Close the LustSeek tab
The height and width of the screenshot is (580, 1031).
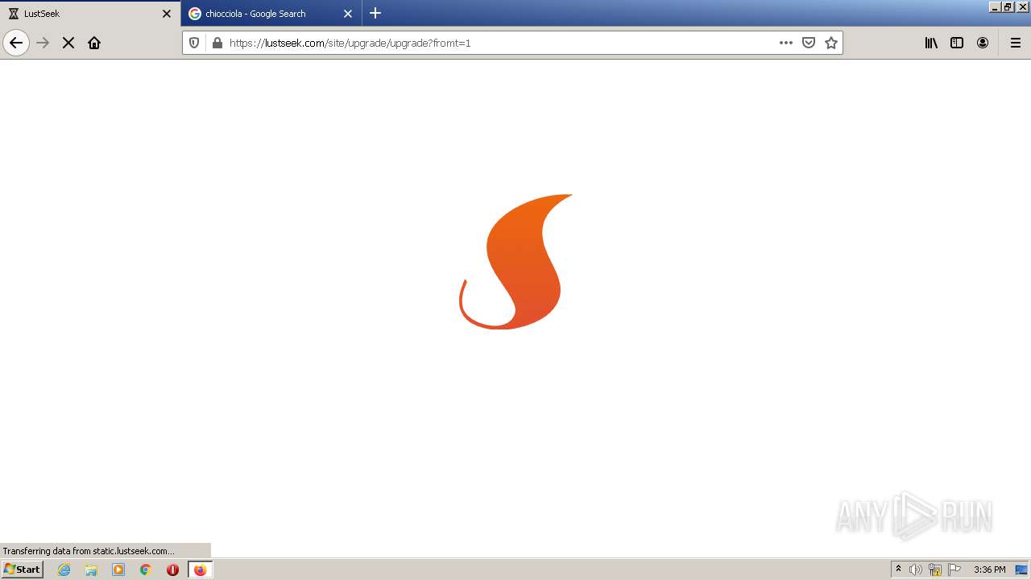[167, 14]
